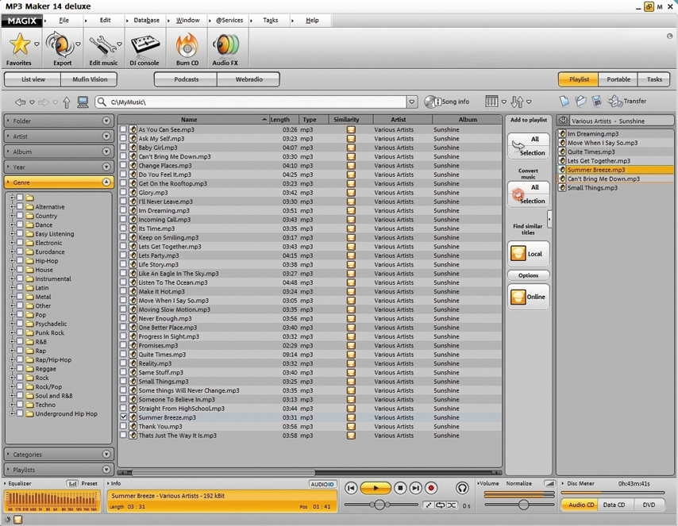Click the My Computer icon
678x526 pixels.
click(x=83, y=102)
